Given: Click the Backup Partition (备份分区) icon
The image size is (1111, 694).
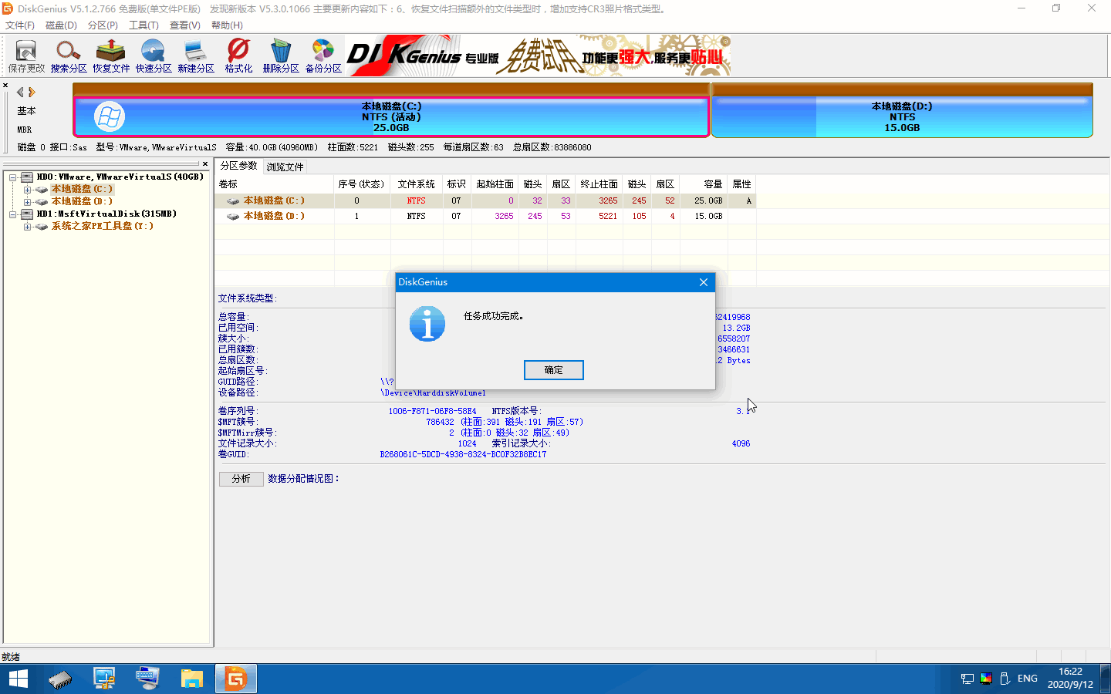Looking at the screenshot, I should [x=323, y=56].
